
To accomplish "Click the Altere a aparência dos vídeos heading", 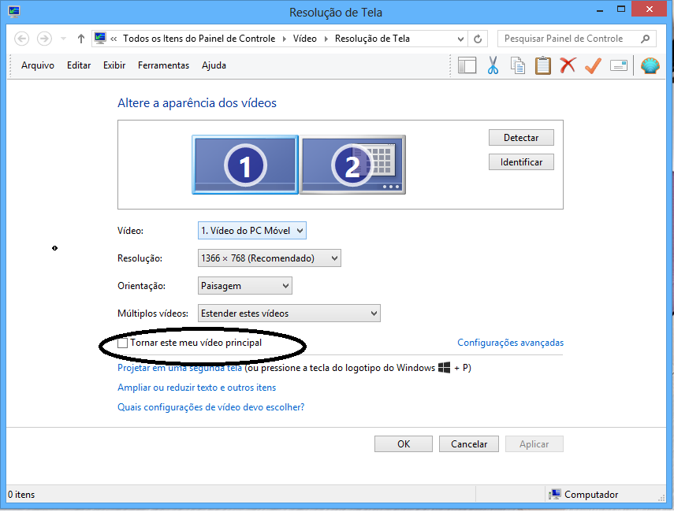I will coord(197,103).
